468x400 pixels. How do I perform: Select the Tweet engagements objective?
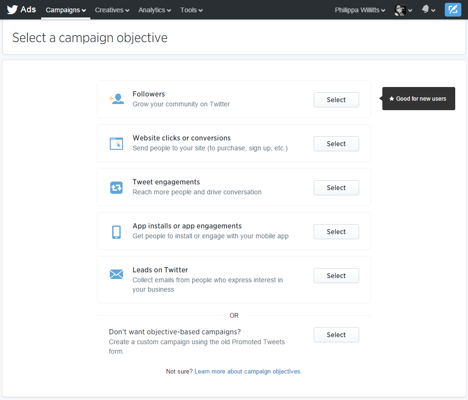coord(336,188)
